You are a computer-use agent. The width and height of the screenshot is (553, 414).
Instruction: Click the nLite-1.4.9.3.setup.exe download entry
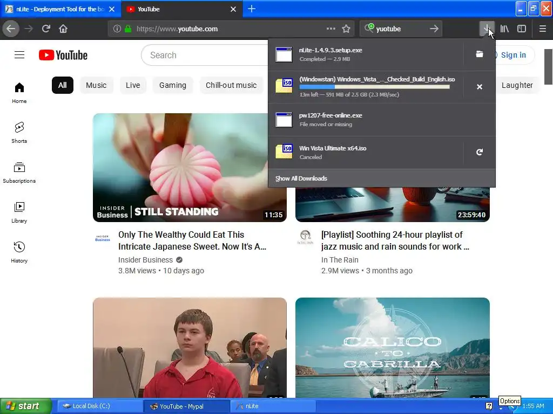[366, 54]
